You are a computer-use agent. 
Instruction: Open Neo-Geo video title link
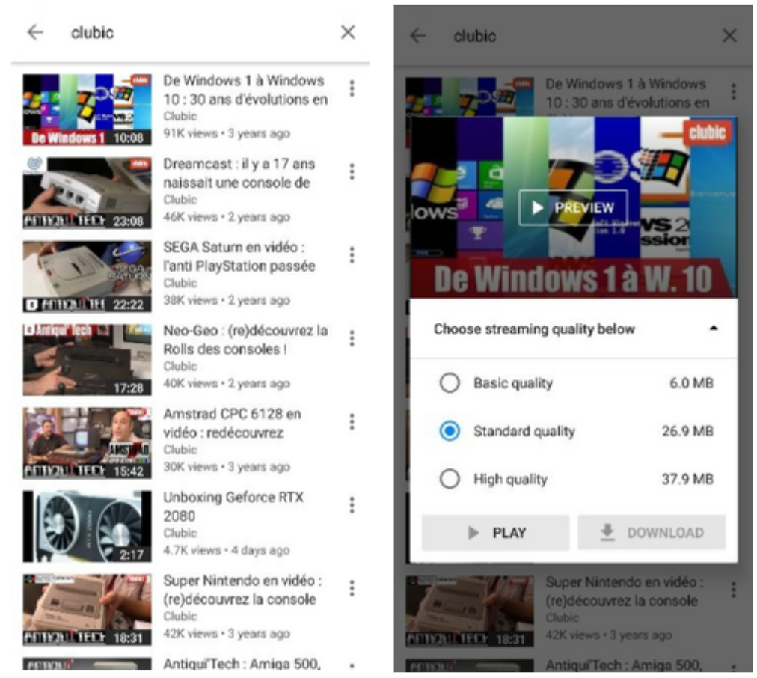pos(245,340)
